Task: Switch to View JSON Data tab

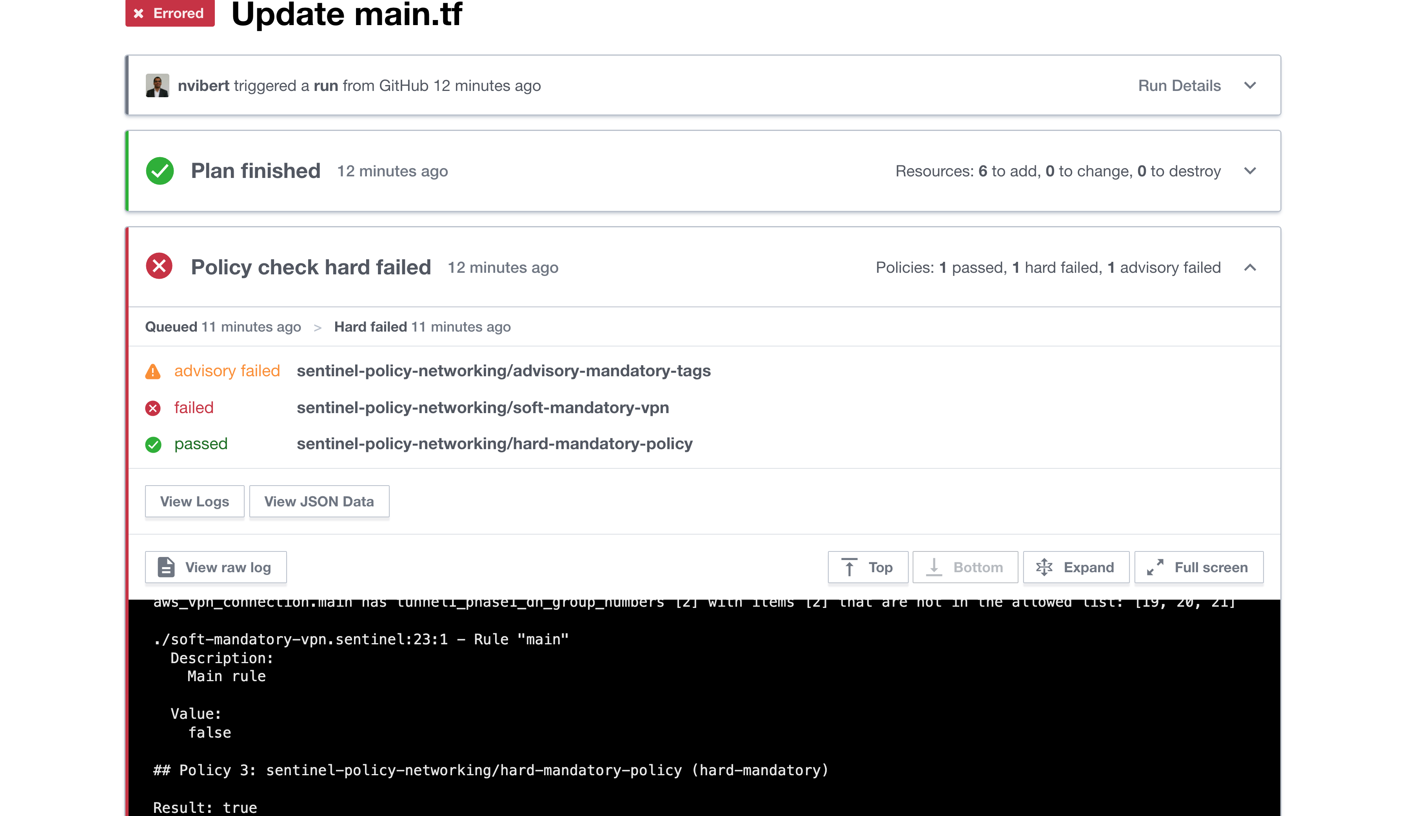Action: [319, 502]
